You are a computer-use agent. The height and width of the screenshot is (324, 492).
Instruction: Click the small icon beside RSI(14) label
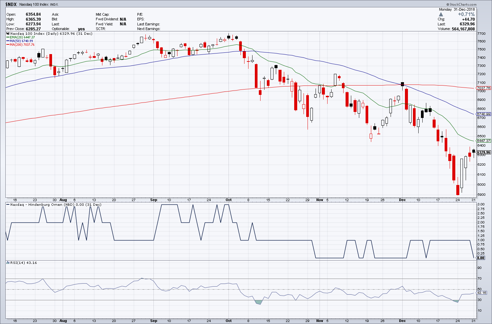click(8, 263)
